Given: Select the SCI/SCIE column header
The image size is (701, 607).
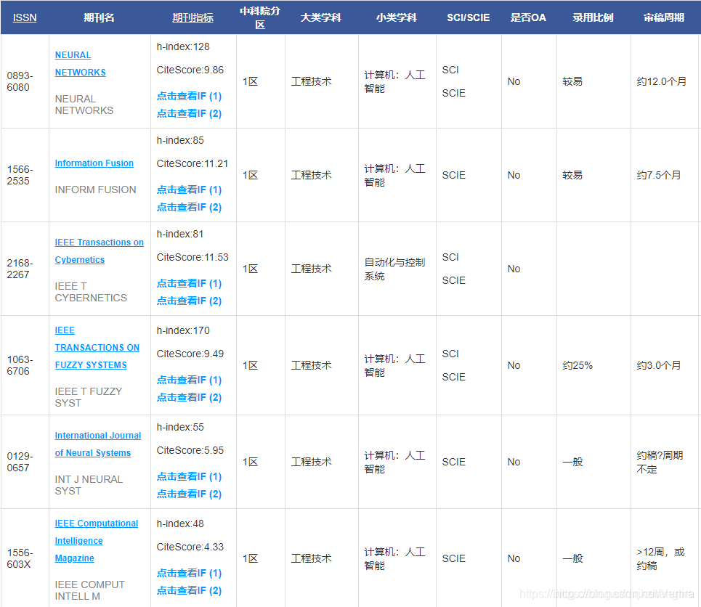Looking at the screenshot, I should (x=468, y=17).
